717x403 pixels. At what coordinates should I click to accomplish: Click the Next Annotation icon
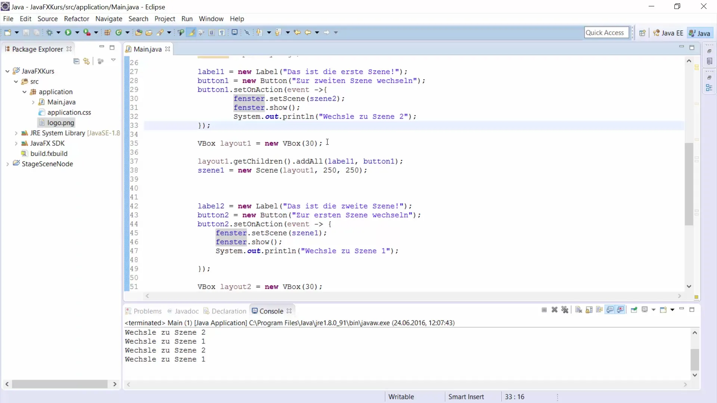[259, 33]
